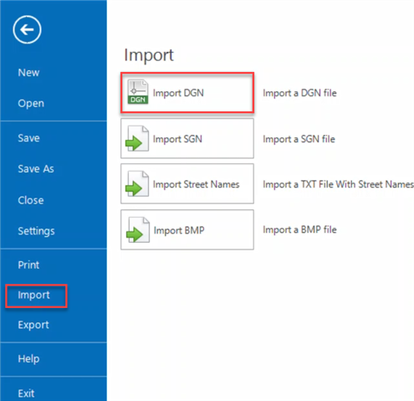Choose Save As from the sidebar

point(36,169)
